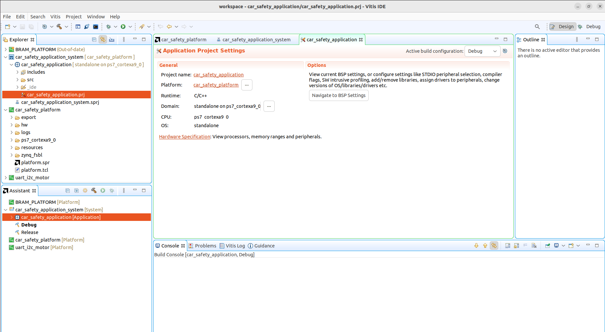Screen dimensions: 605x332
Task: Open the Explorer view menu (three dots)
Action: 124,39
